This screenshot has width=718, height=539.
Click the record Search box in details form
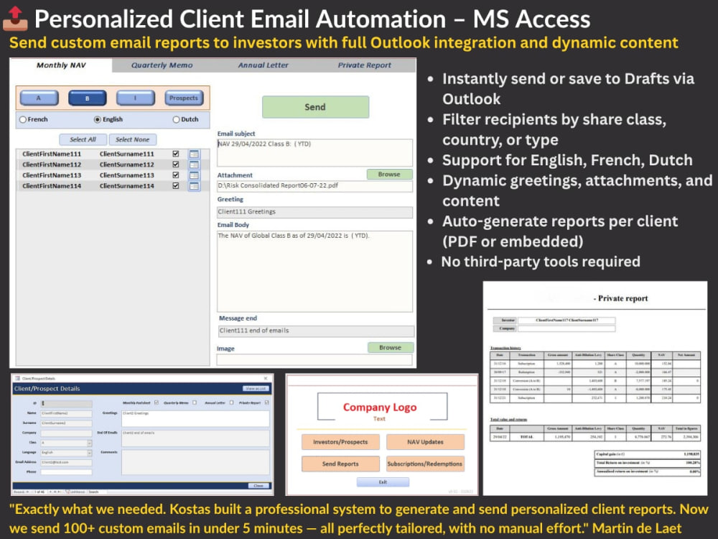tap(97, 492)
